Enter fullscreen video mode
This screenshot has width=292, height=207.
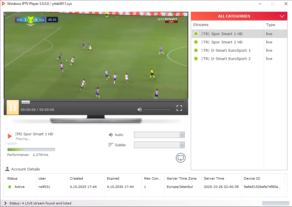[179, 108]
